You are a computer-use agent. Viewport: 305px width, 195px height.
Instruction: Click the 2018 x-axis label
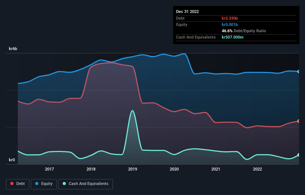91,169
